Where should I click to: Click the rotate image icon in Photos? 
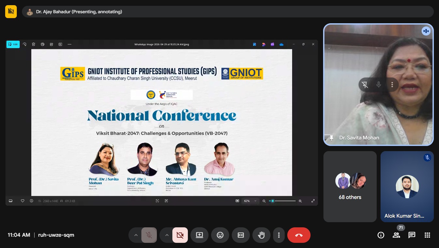25,44
